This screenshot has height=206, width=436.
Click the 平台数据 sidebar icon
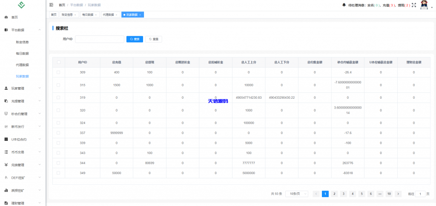click(x=6, y=30)
